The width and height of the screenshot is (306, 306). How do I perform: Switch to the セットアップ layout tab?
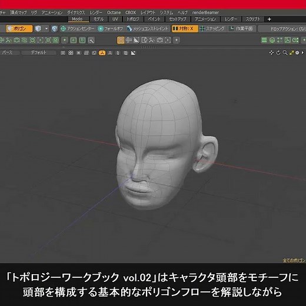pos(178,19)
